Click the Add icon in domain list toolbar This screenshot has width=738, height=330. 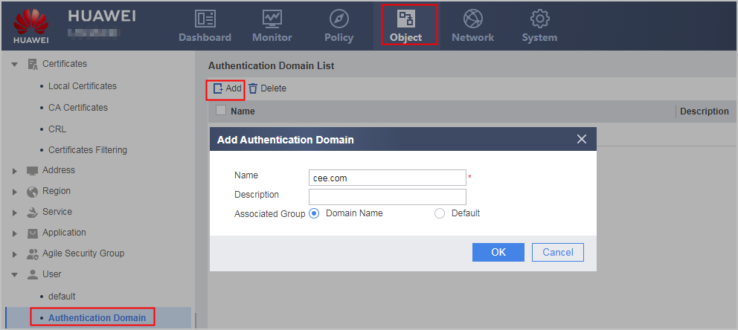[219, 88]
